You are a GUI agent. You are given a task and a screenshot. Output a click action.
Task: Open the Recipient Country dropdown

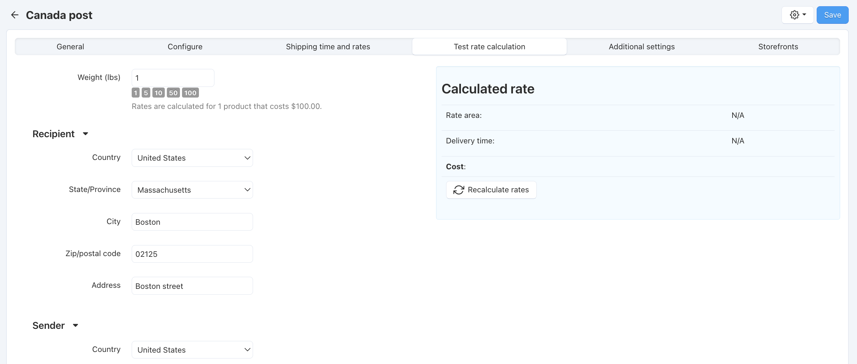pyautogui.click(x=192, y=158)
